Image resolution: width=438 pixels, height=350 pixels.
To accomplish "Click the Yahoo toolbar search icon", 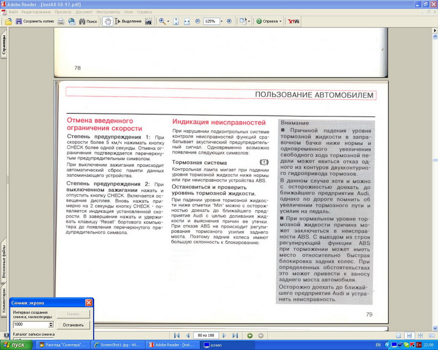I will [x=293, y=21].
